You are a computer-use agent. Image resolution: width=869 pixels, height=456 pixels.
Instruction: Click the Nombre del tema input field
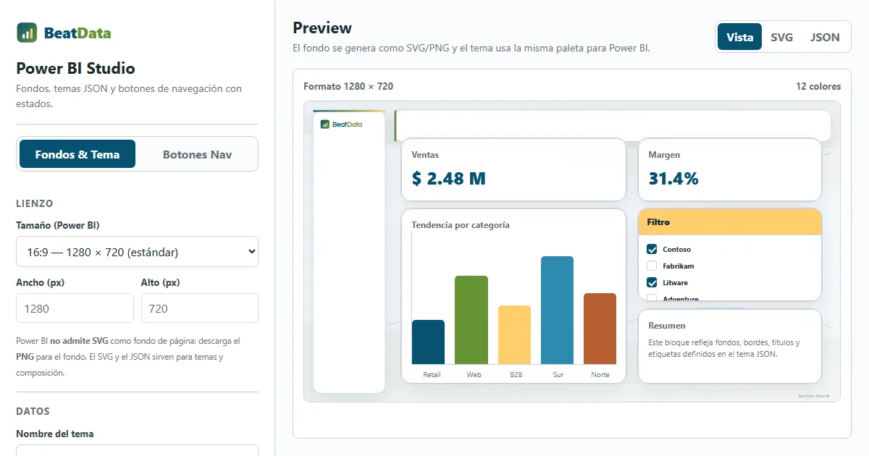tap(137, 450)
